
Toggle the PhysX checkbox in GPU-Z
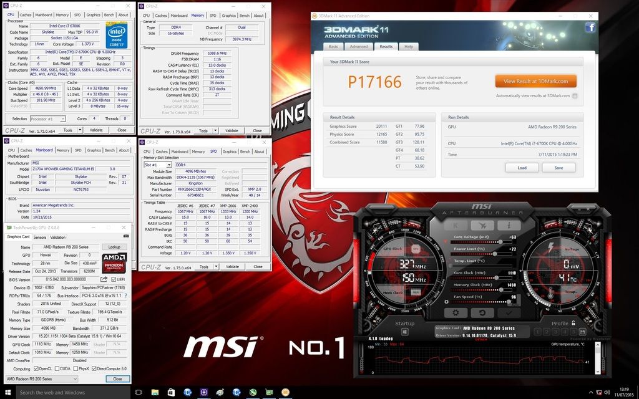[x=76, y=369]
